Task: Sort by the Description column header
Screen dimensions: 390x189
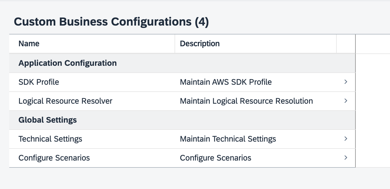Action: tap(200, 43)
